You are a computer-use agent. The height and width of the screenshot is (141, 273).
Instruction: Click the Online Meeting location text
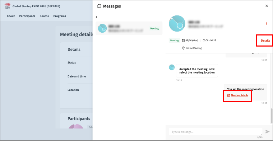point(194,48)
